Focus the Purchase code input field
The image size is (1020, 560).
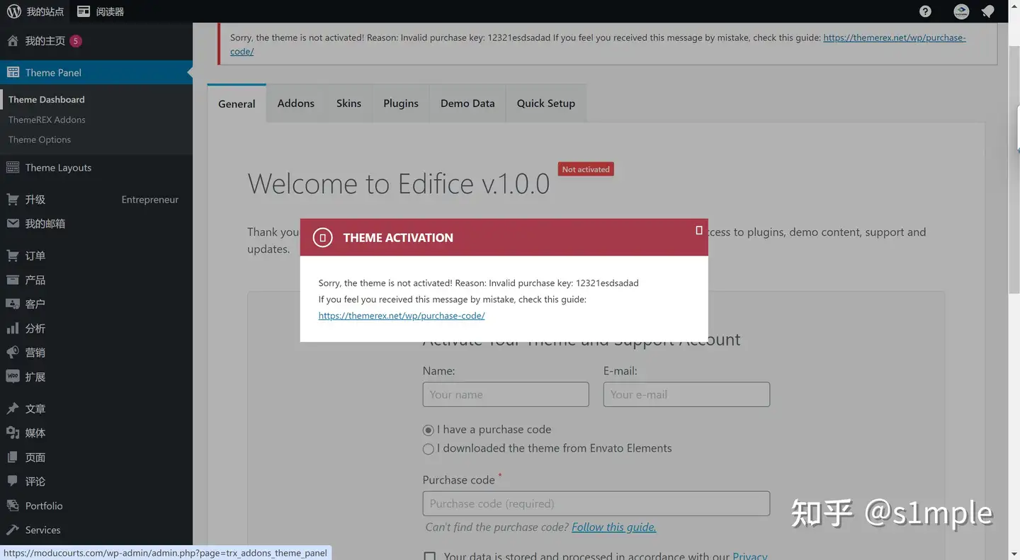(x=596, y=503)
